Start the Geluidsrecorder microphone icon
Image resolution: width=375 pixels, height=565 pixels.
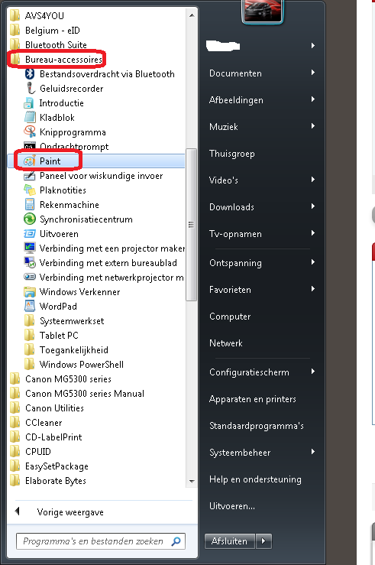pyautogui.click(x=30, y=88)
